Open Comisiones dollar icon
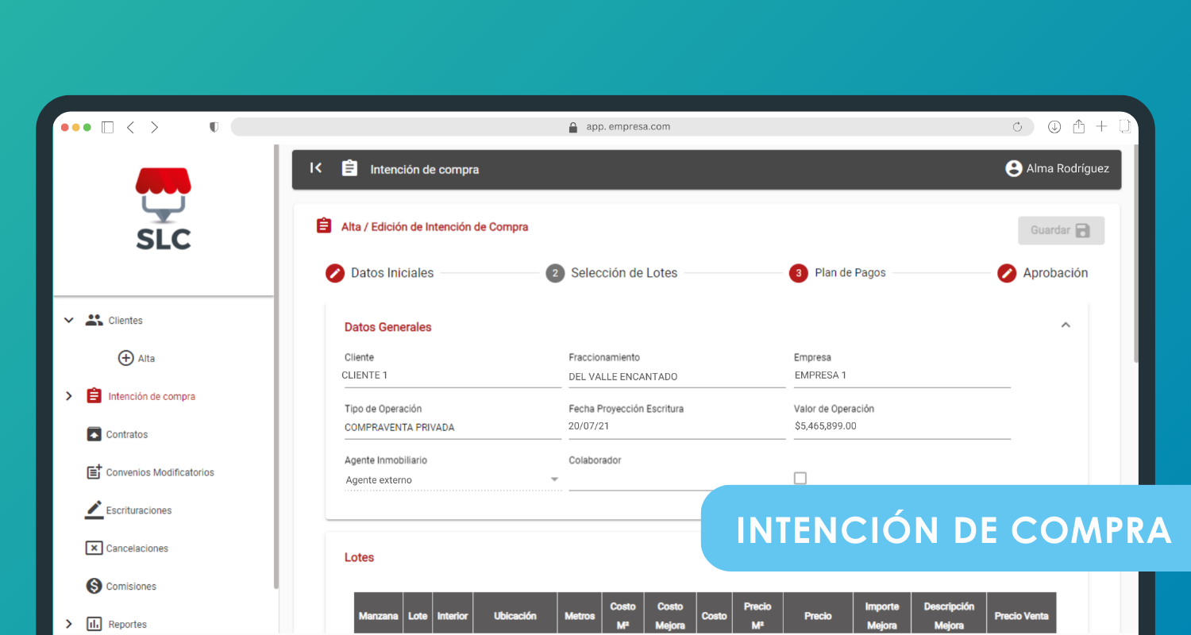Image resolution: width=1191 pixels, height=635 pixels. (x=94, y=587)
